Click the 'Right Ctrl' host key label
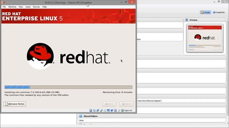Image resolution: width=229 pixels, height=128 pixels. point(128,111)
